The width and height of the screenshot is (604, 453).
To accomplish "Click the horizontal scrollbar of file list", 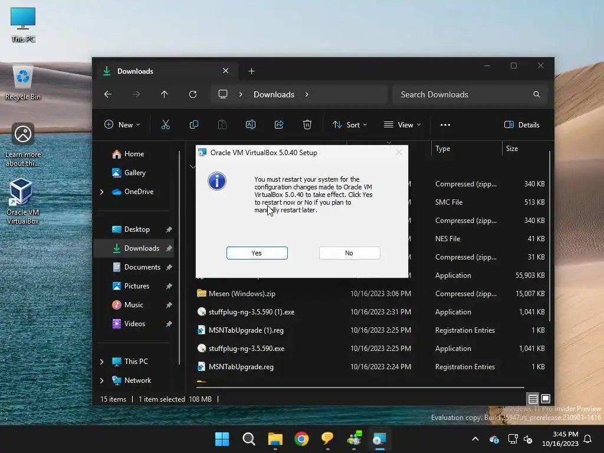I will pyautogui.click(x=360, y=388).
